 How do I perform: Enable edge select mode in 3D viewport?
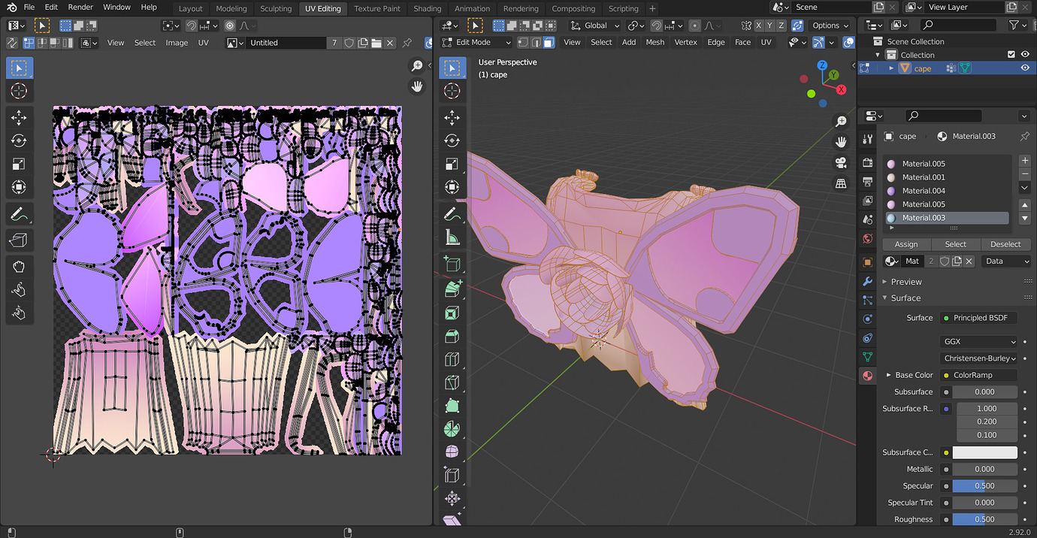[537, 42]
